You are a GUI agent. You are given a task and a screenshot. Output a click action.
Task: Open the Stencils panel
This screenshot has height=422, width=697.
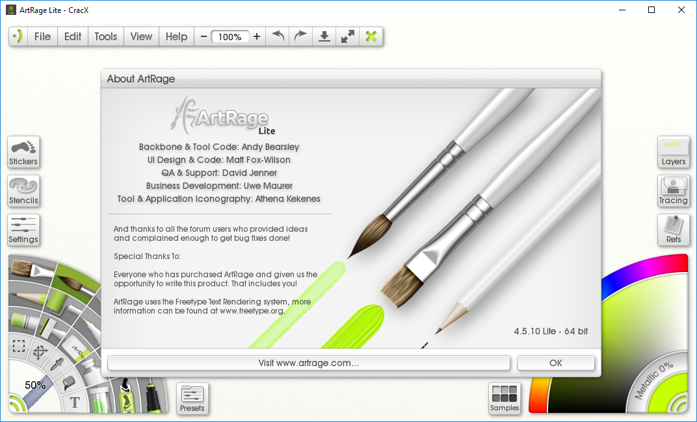(x=23, y=192)
